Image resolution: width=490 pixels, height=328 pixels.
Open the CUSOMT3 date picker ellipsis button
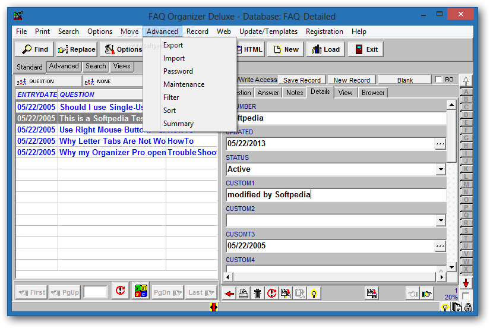tap(440, 246)
